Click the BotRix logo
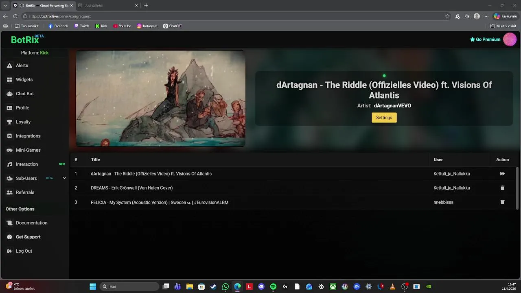Viewport: 521px width, 293px height. coord(27,39)
